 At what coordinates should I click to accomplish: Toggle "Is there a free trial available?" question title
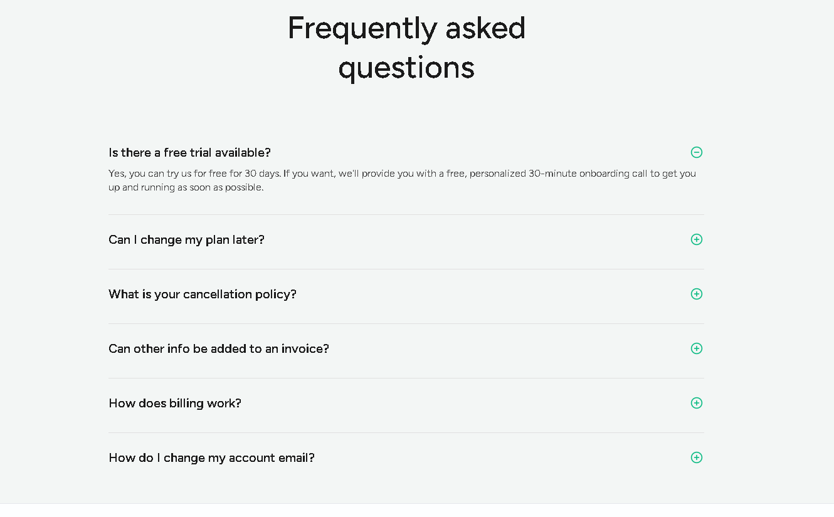(x=189, y=152)
